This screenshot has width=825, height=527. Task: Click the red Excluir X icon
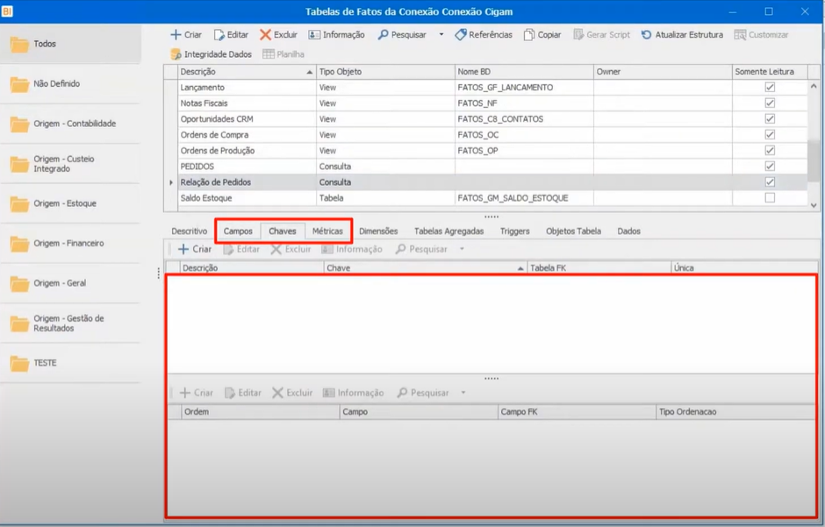(x=265, y=35)
